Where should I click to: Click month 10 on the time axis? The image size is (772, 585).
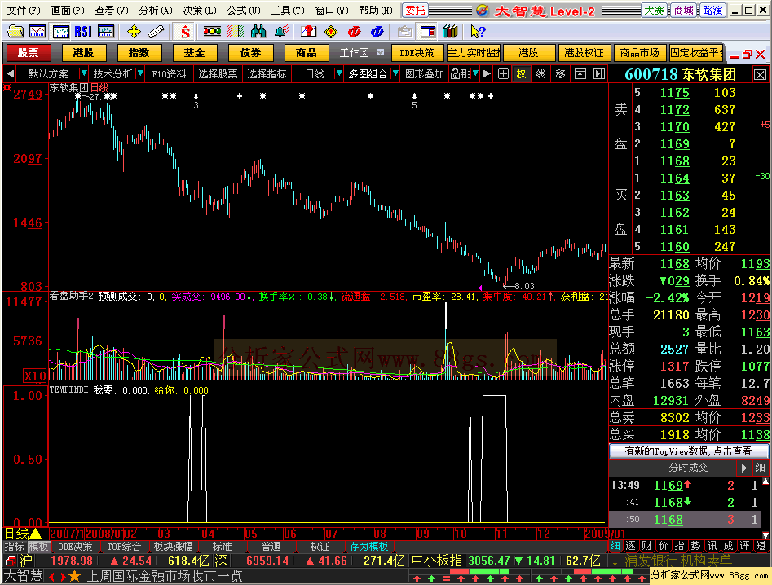click(461, 534)
